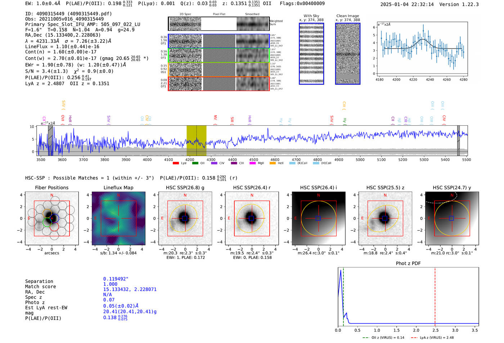
Task: Click the Clean Image strip
Action: 348,54
